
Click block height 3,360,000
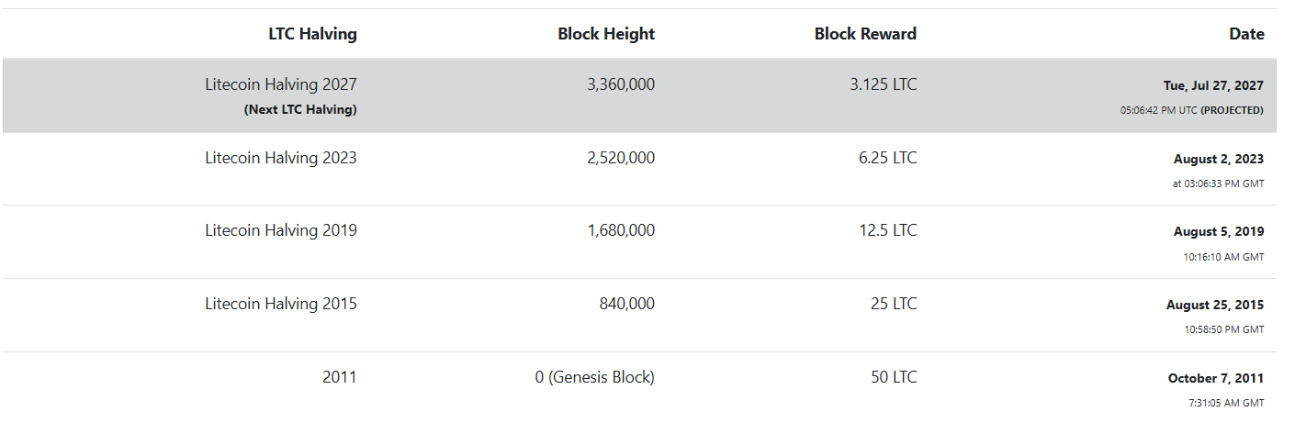coord(621,84)
